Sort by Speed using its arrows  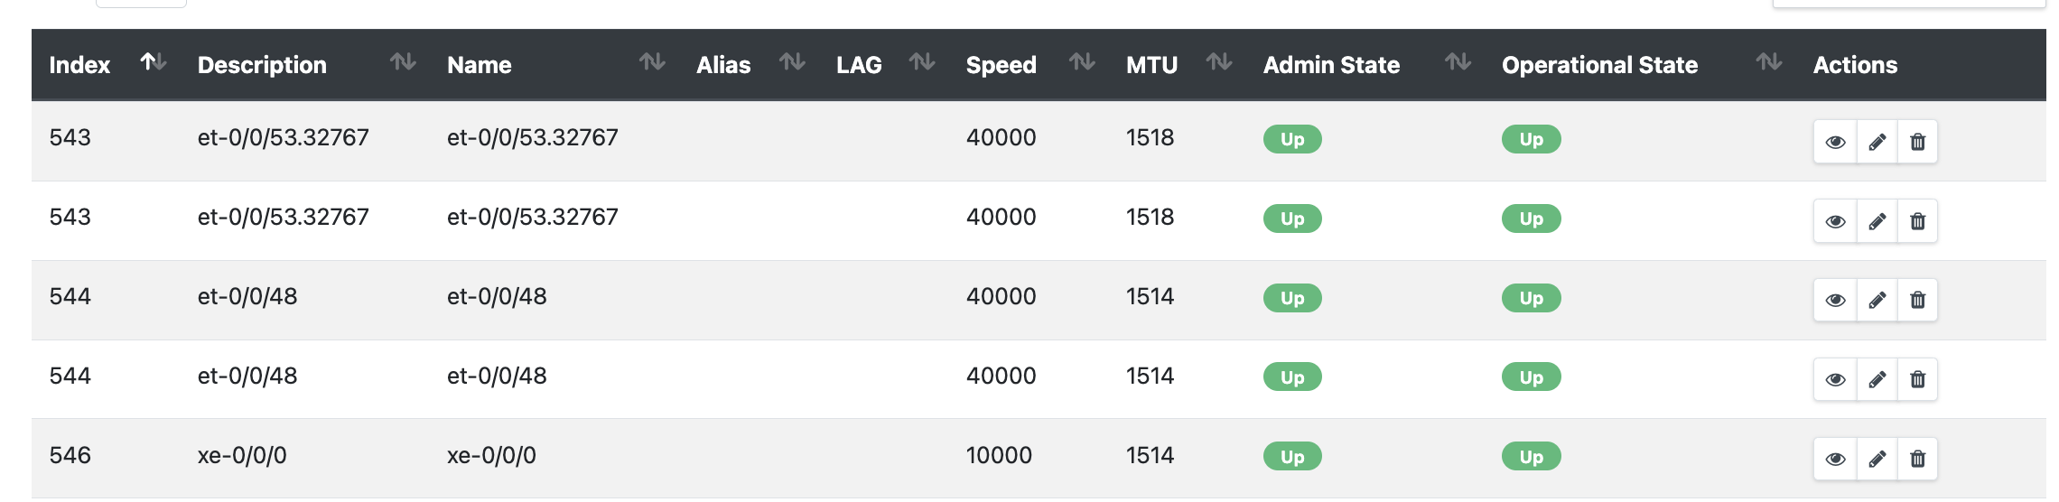(1082, 62)
